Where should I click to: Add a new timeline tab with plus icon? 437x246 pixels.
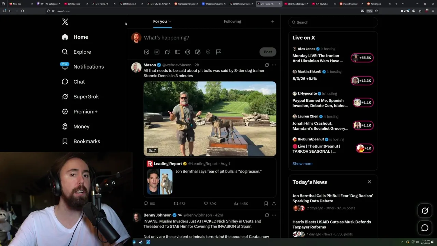click(x=272, y=22)
